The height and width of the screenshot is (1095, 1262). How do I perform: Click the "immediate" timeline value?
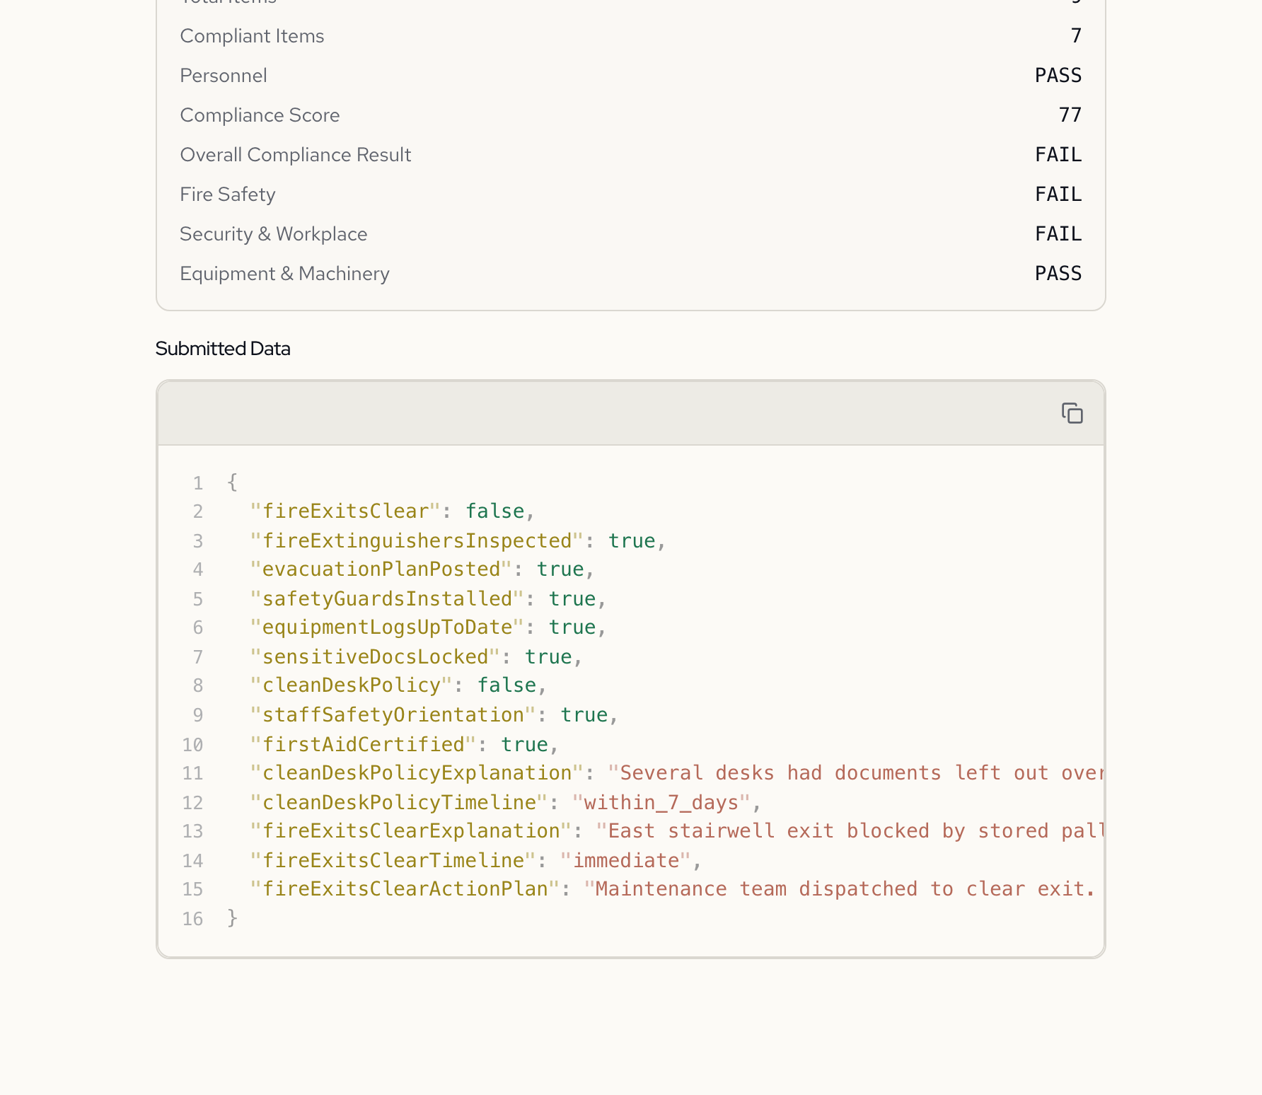625,861
